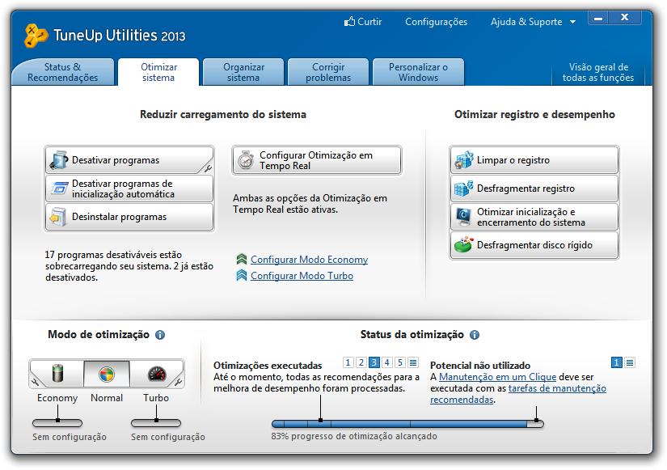Click the optimization progress bar
Image resolution: width=667 pixels, height=470 pixels.
tap(407, 424)
